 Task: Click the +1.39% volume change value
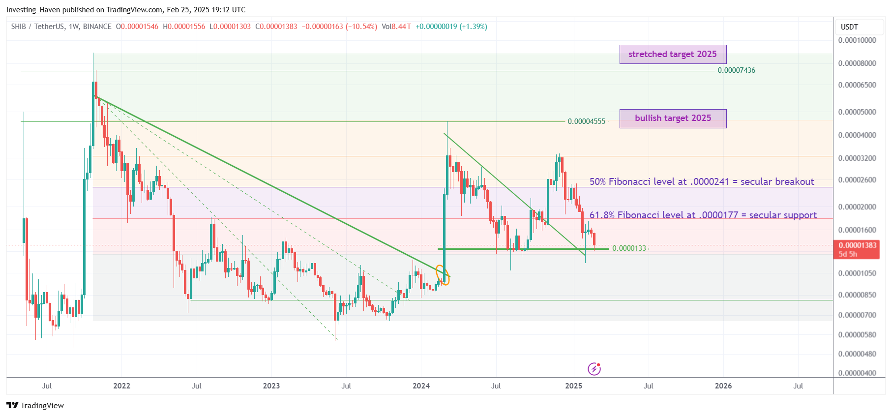coord(473,27)
